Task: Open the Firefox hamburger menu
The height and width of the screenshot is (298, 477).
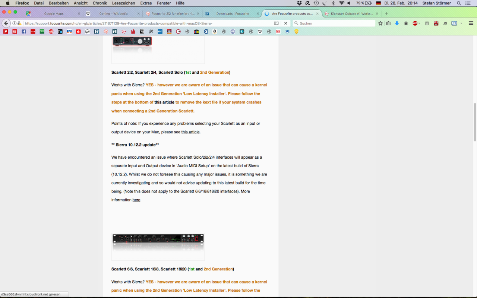Action: click(x=471, y=23)
